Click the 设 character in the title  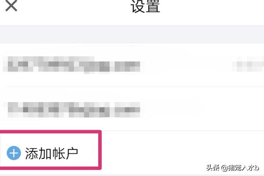pyautogui.click(x=138, y=6)
